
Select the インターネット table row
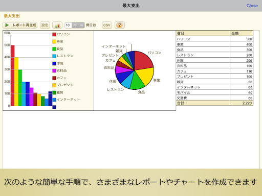point(214,87)
